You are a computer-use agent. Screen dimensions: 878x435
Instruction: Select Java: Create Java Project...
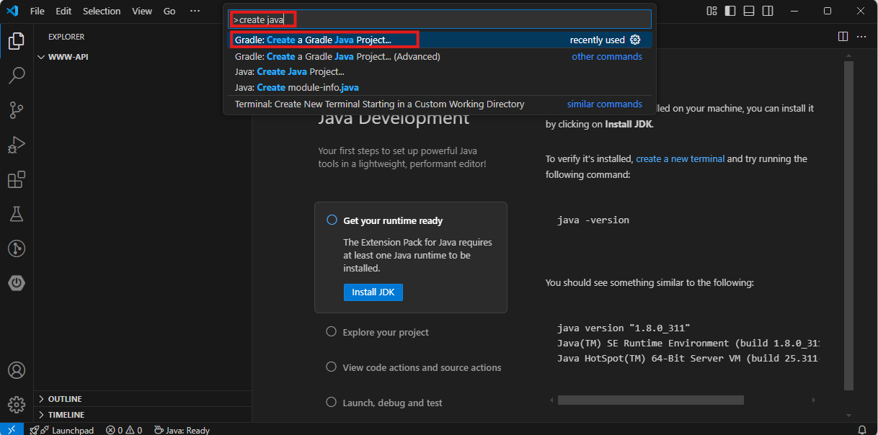point(440,72)
